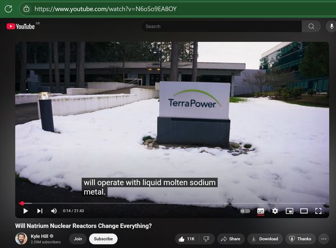Open the video settings gear menu

(275, 211)
